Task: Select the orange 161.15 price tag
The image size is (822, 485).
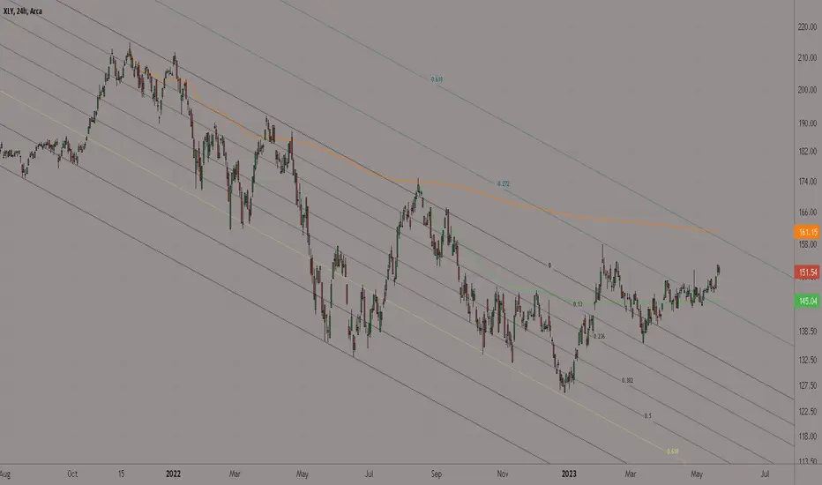Action: tap(807, 232)
